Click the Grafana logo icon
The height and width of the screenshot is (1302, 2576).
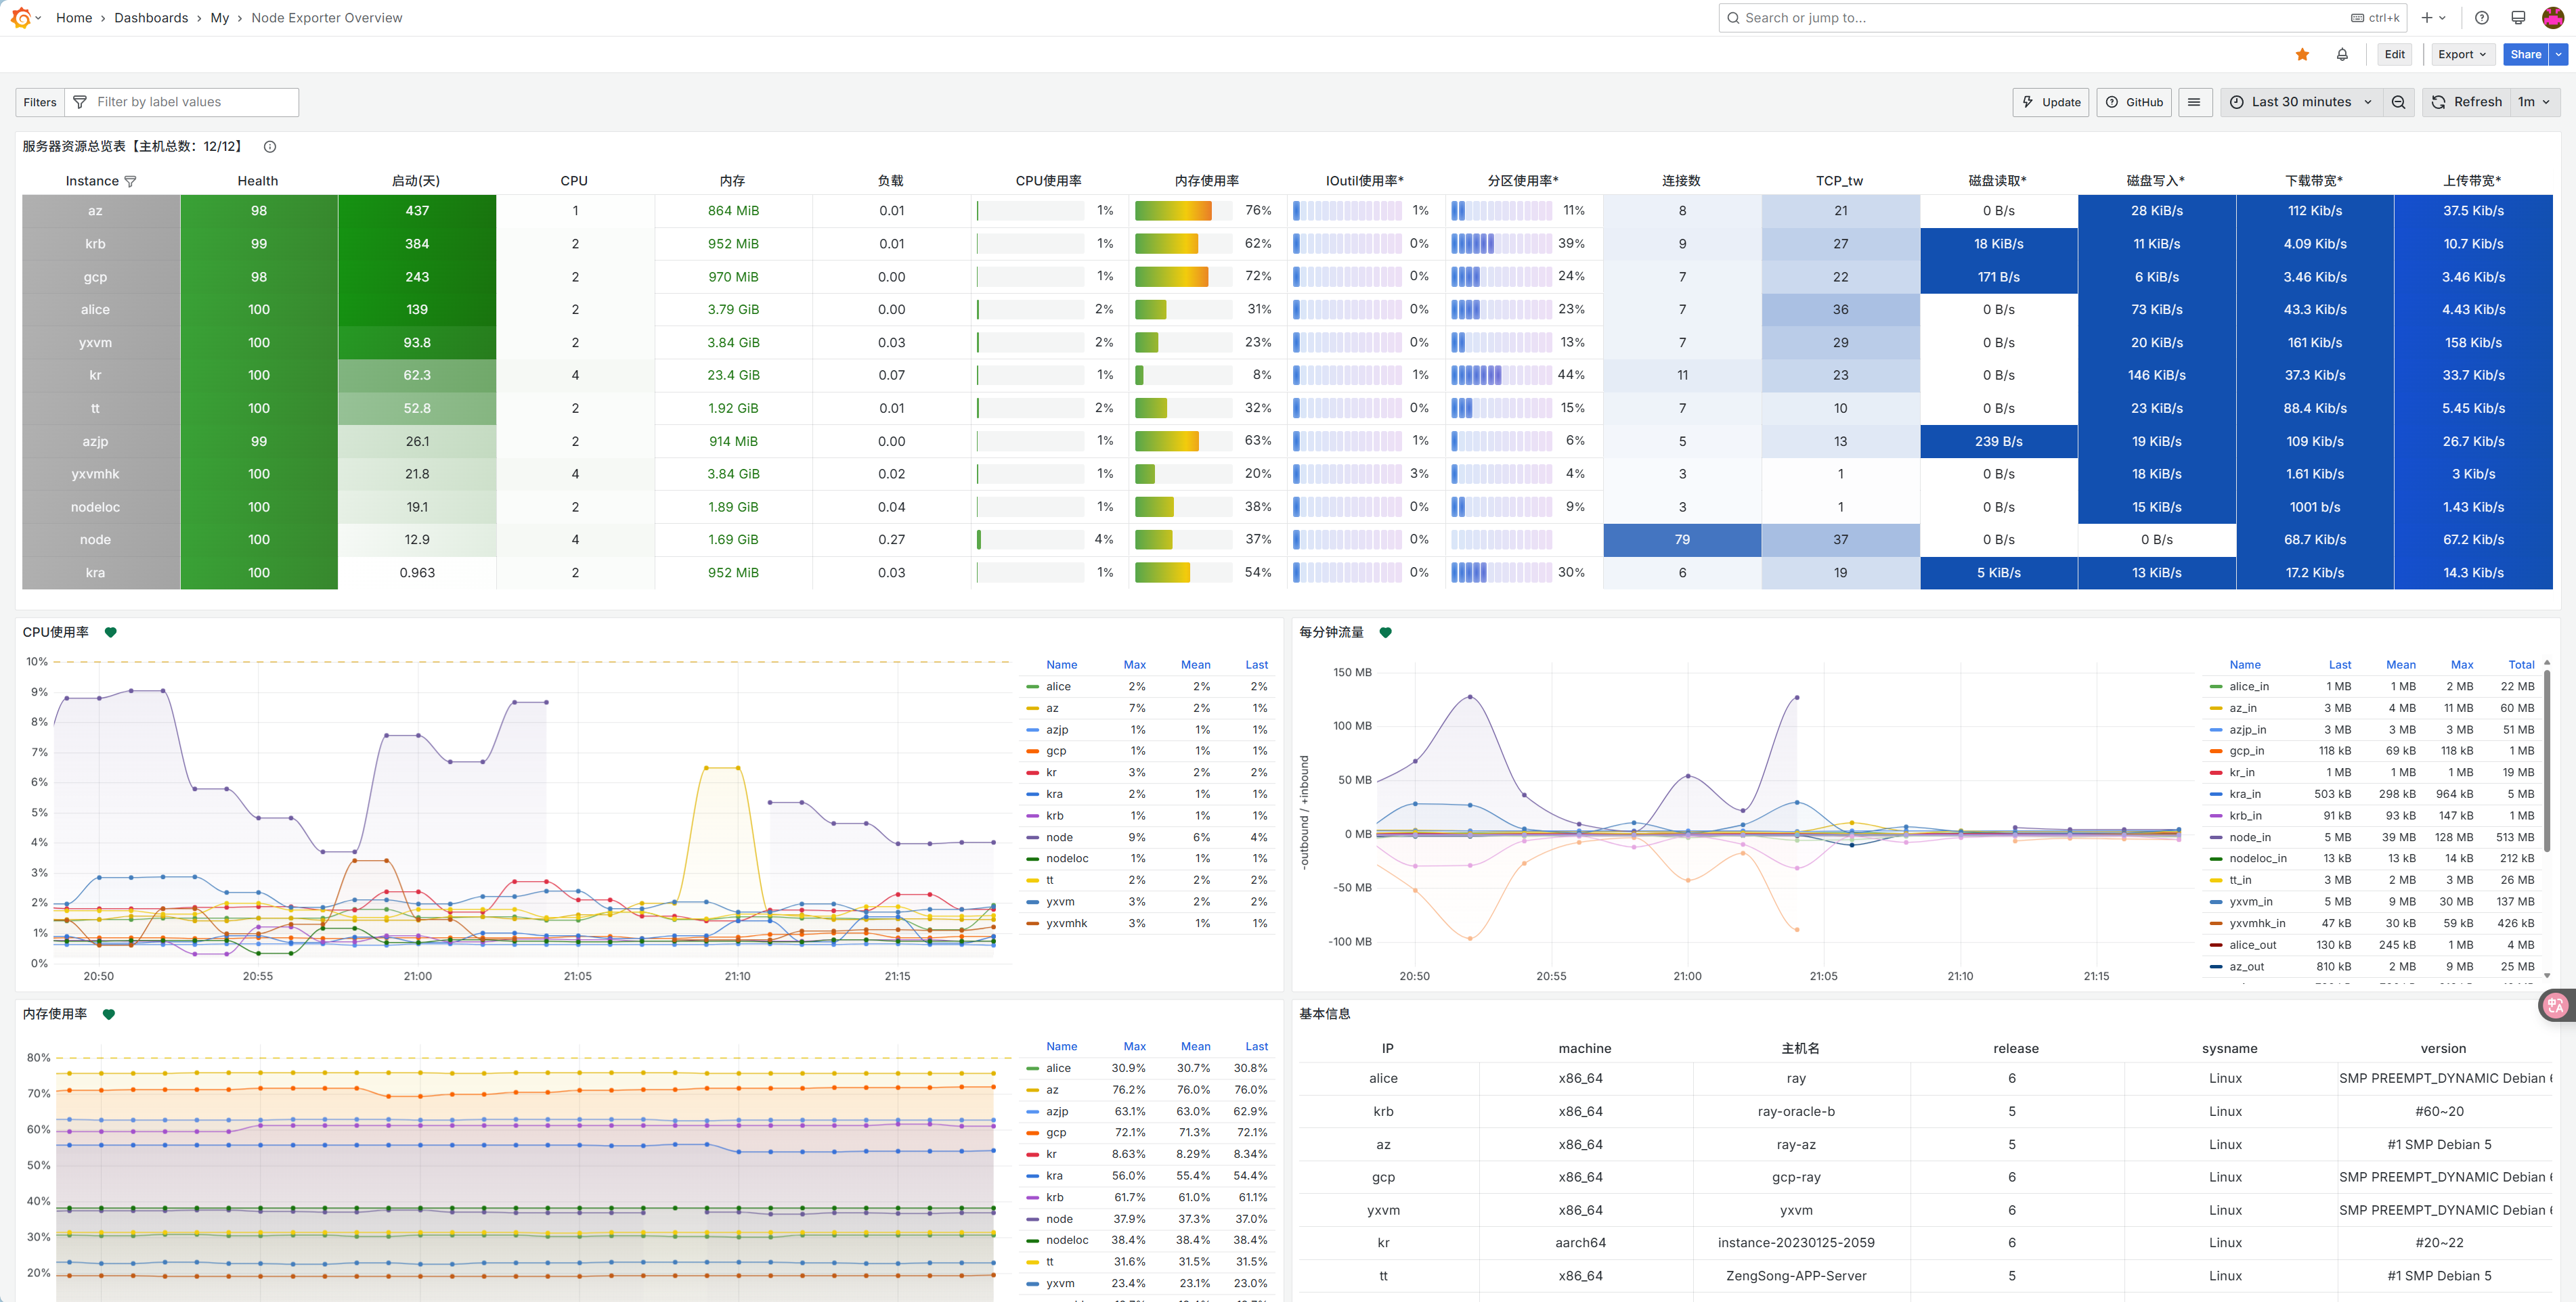click(x=20, y=18)
